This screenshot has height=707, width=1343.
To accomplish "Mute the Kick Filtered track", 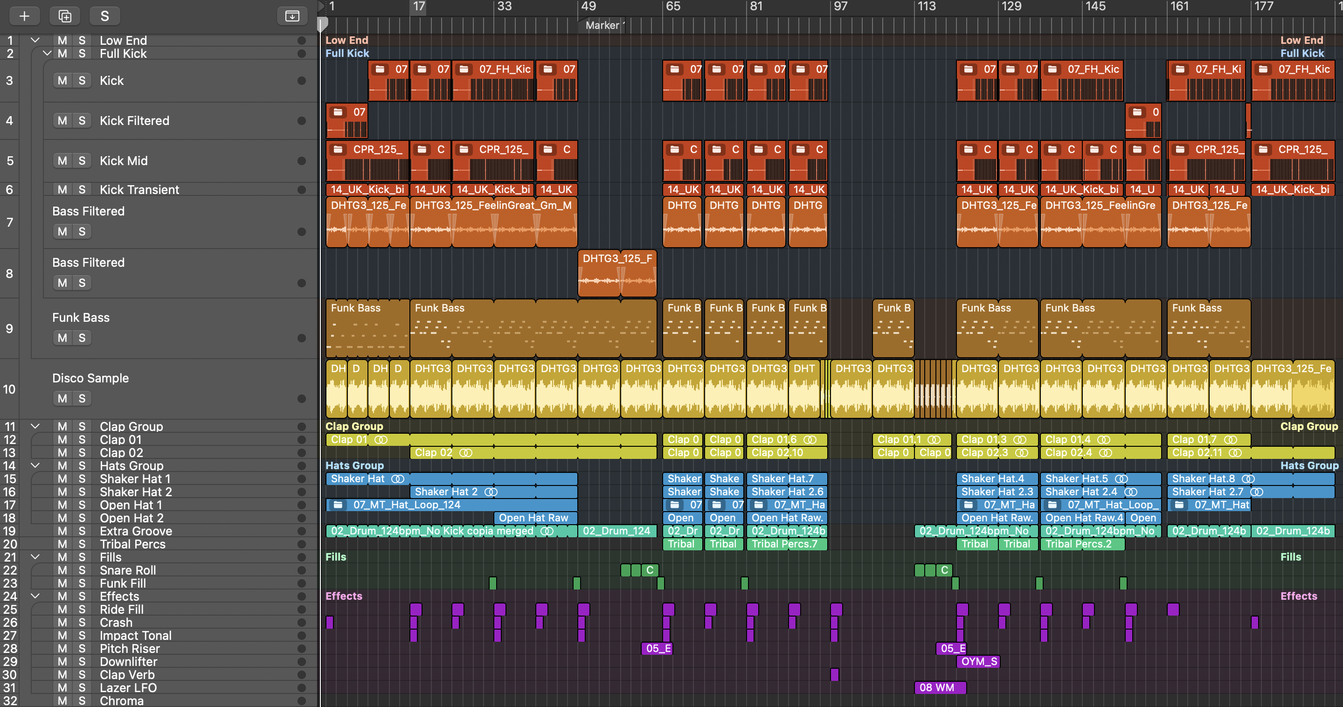I will 62,121.
